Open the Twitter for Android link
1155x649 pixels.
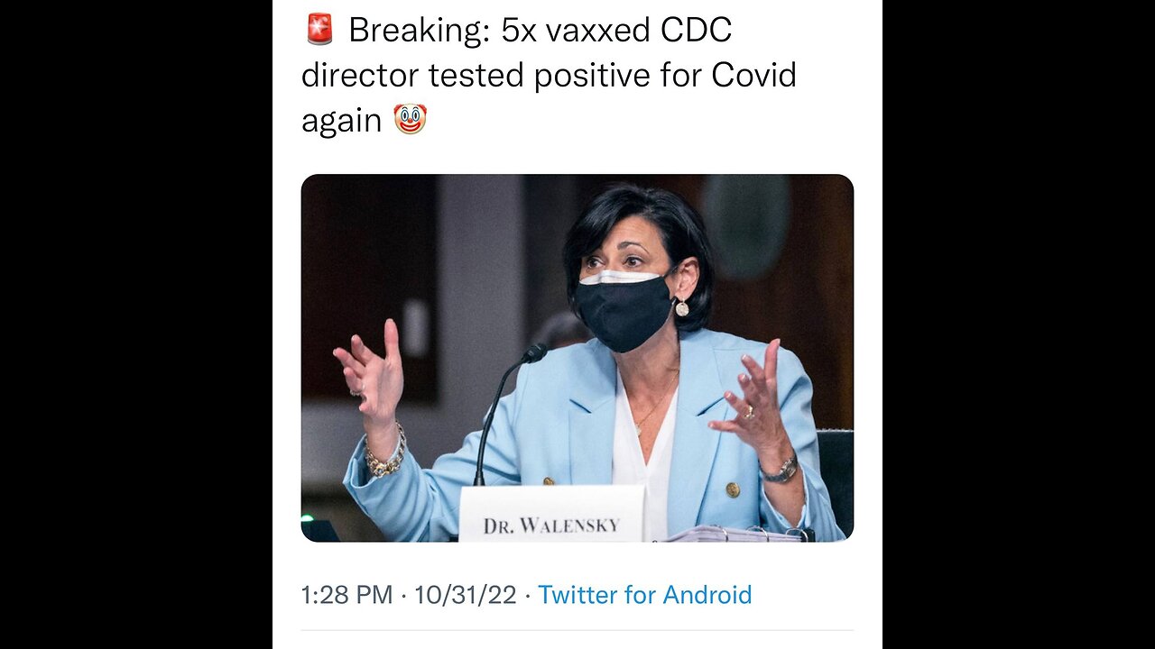point(644,595)
